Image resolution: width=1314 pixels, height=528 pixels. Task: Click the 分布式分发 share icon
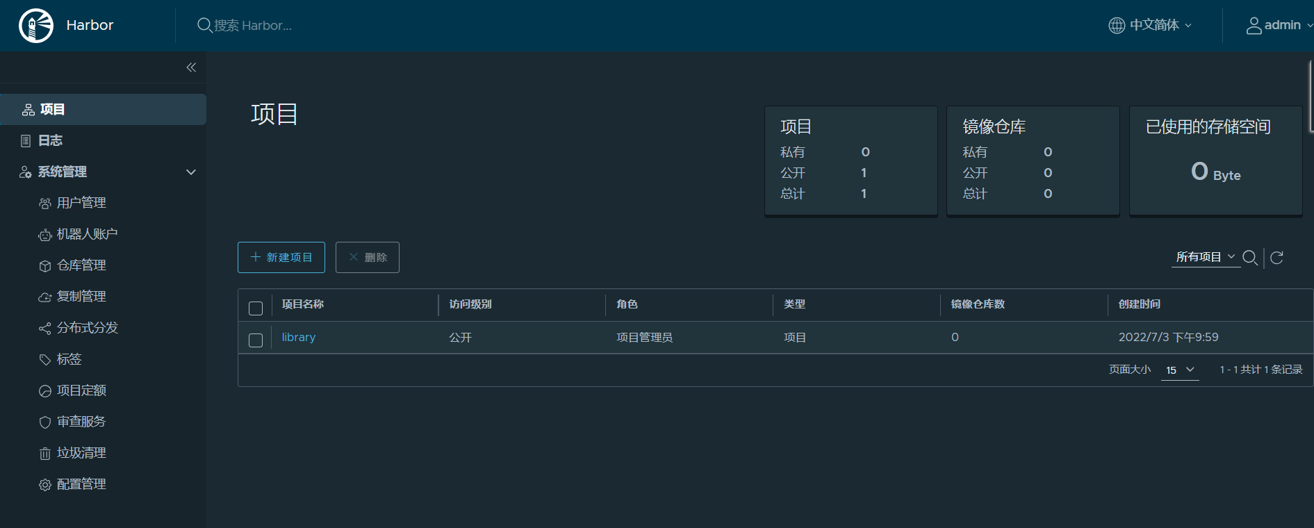click(x=45, y=329)
